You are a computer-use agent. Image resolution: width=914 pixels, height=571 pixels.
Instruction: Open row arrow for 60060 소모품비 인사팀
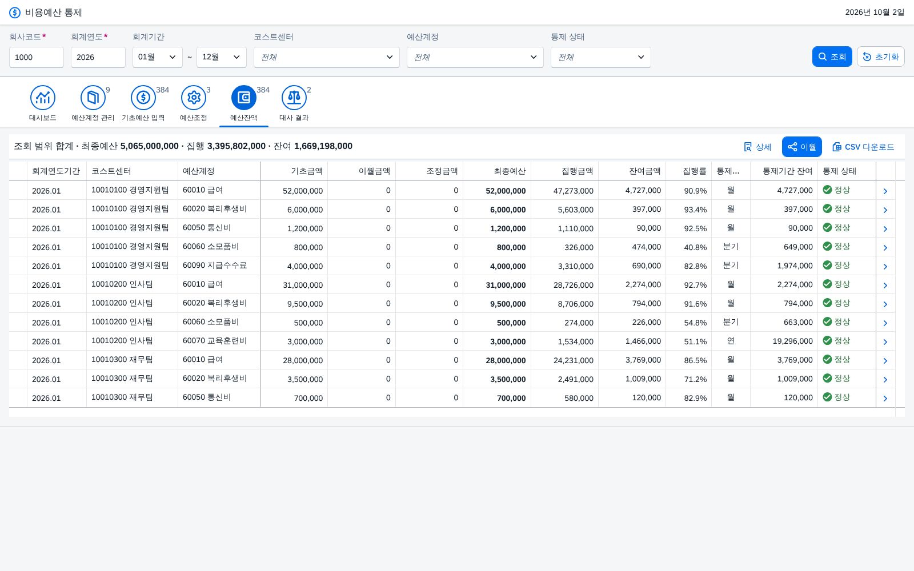coord(885,323)
